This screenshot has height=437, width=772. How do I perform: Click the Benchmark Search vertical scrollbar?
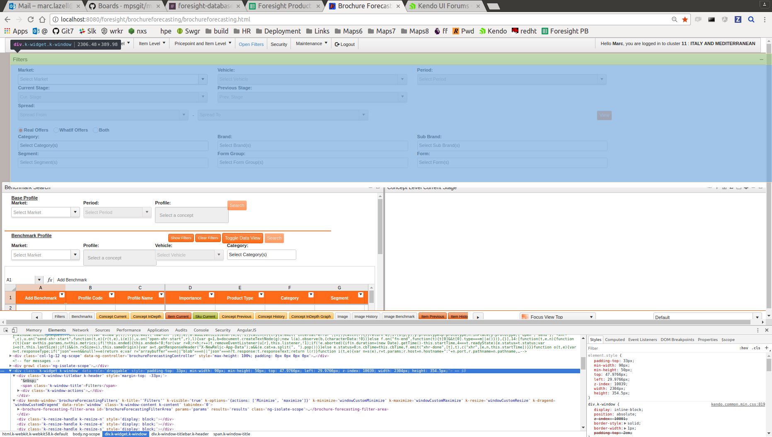380,228
